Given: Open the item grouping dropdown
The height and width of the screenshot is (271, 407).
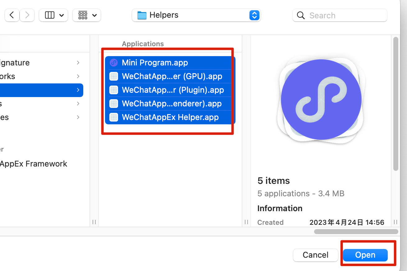Looking at the screenshot, I should pos(87,15).
